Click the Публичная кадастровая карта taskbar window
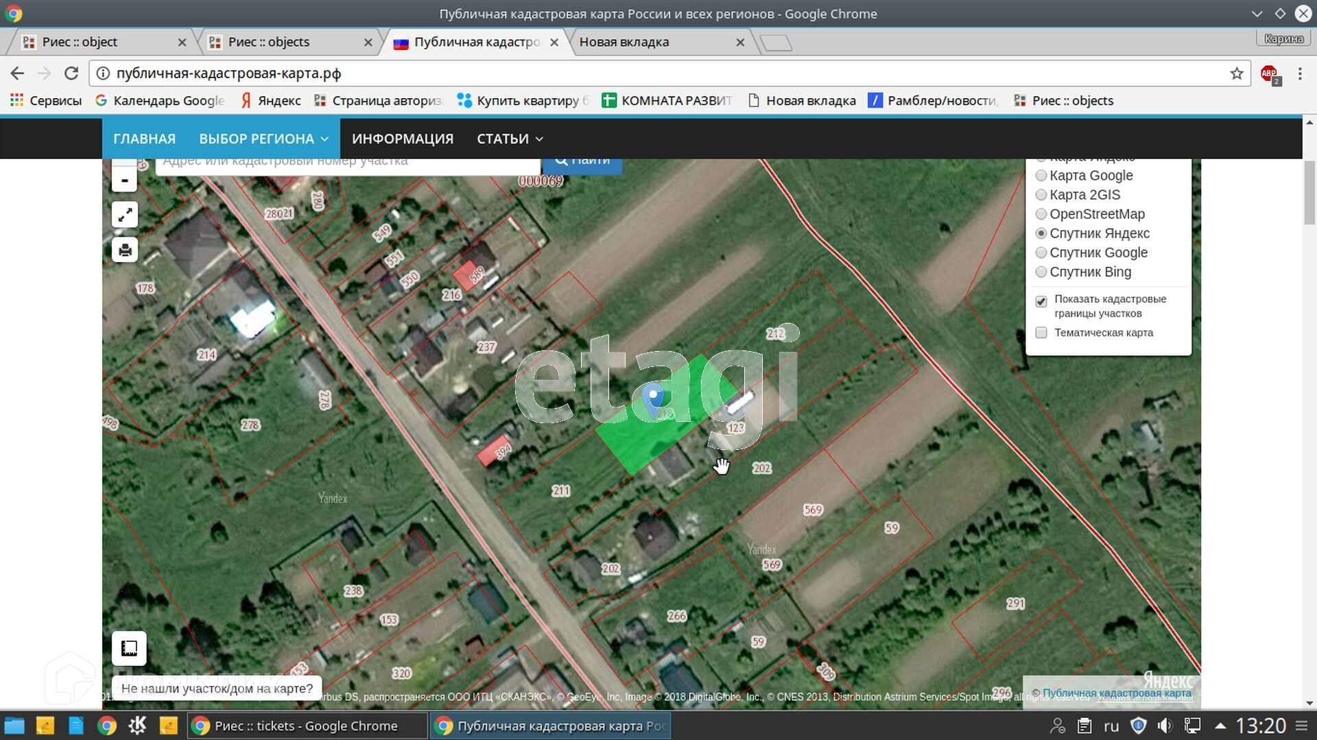Image resolution: width=1317 pixels, height=740 pixels. click(x=550, y=726)
